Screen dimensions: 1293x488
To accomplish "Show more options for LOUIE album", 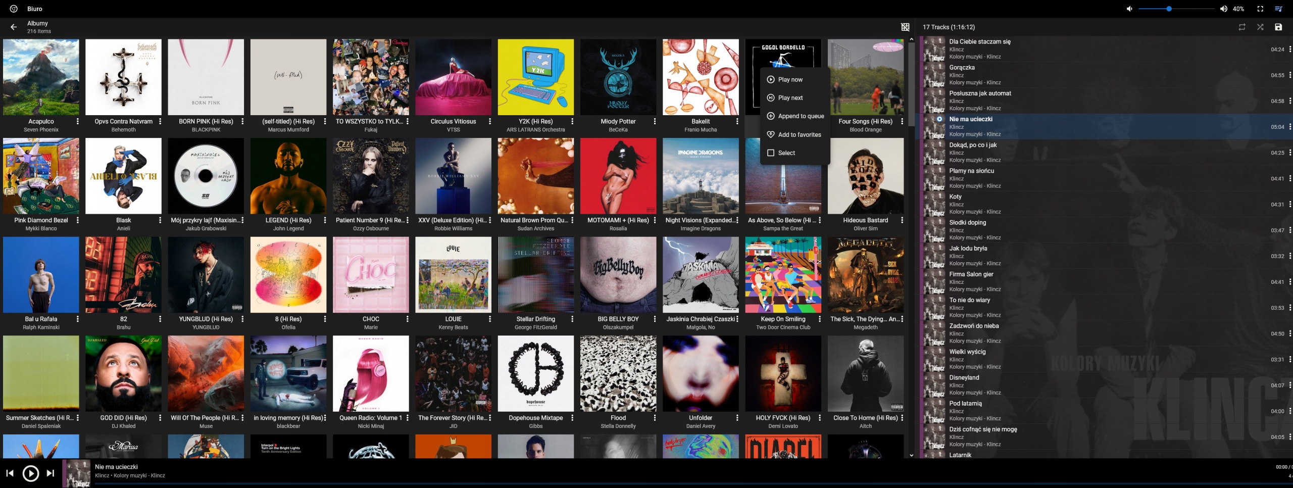I will [489, 319].
